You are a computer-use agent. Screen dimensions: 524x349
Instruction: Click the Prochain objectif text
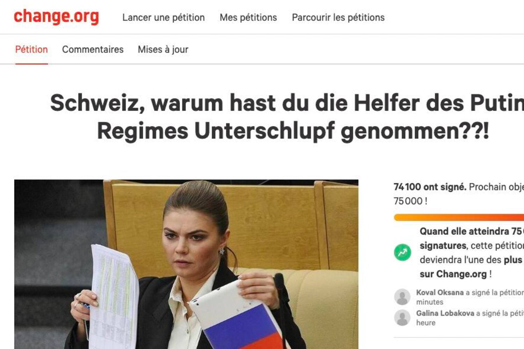496,187
